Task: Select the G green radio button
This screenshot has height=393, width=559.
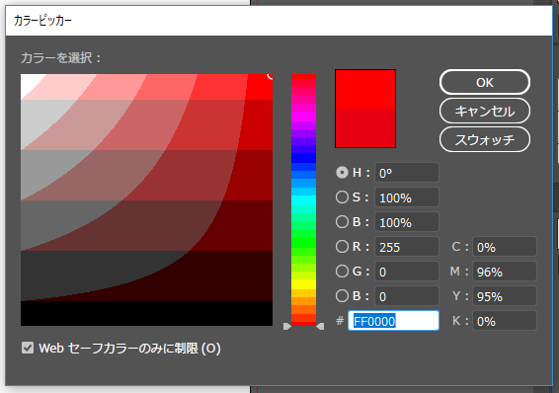Action: click(342, 272)
